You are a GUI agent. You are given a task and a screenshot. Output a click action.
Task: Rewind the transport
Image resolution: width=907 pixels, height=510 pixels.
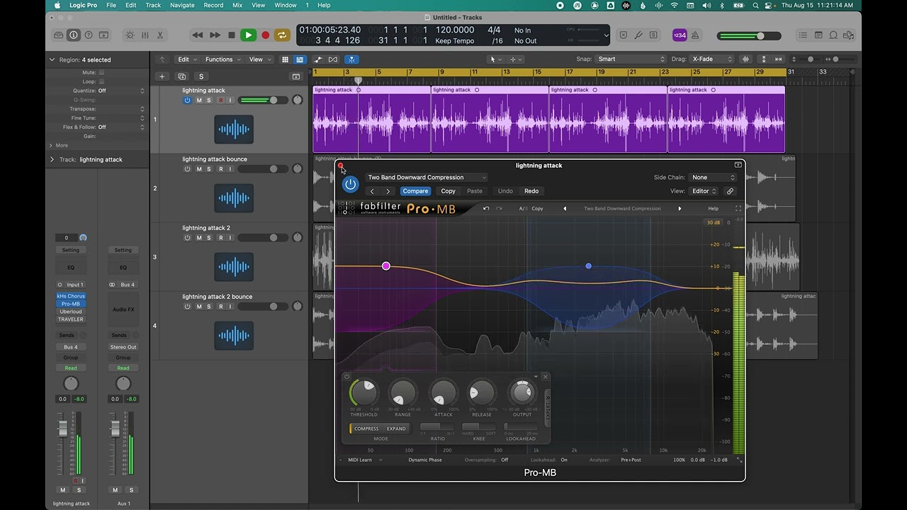tap(198, 35)
